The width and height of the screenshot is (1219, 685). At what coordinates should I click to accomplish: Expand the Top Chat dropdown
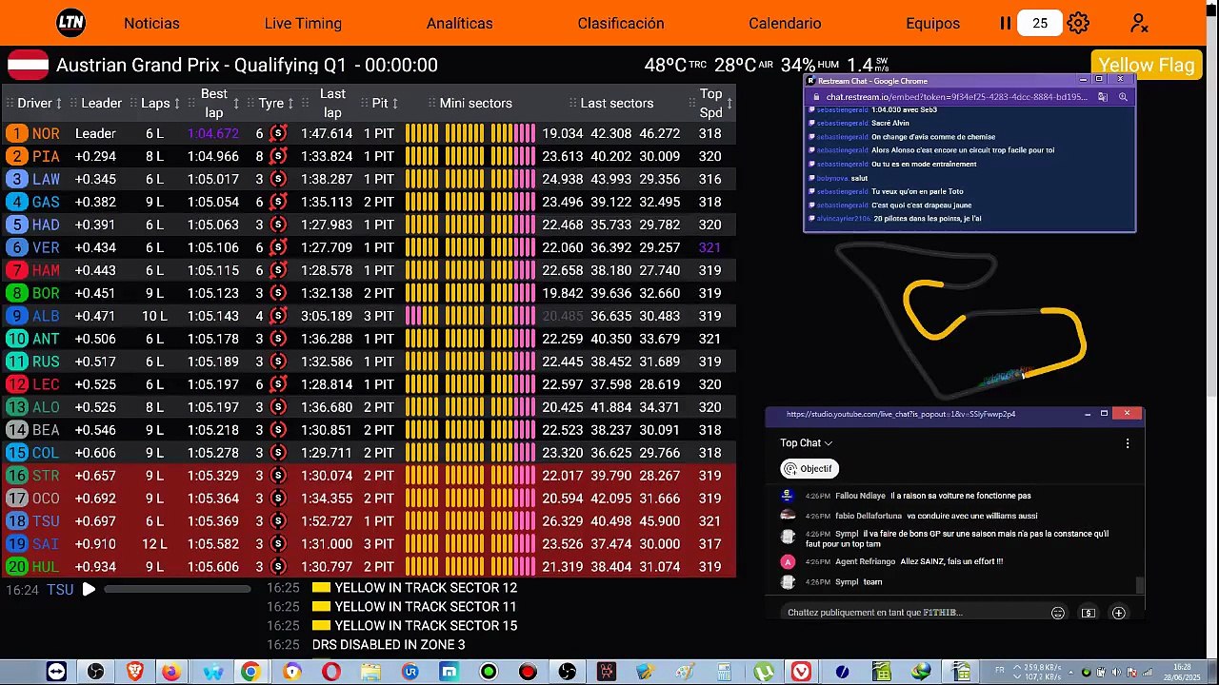click(807, 443)
